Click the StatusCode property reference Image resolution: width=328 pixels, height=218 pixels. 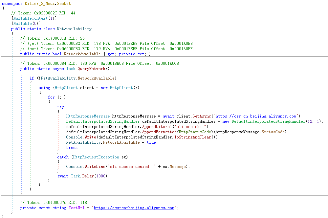point(273,132)
